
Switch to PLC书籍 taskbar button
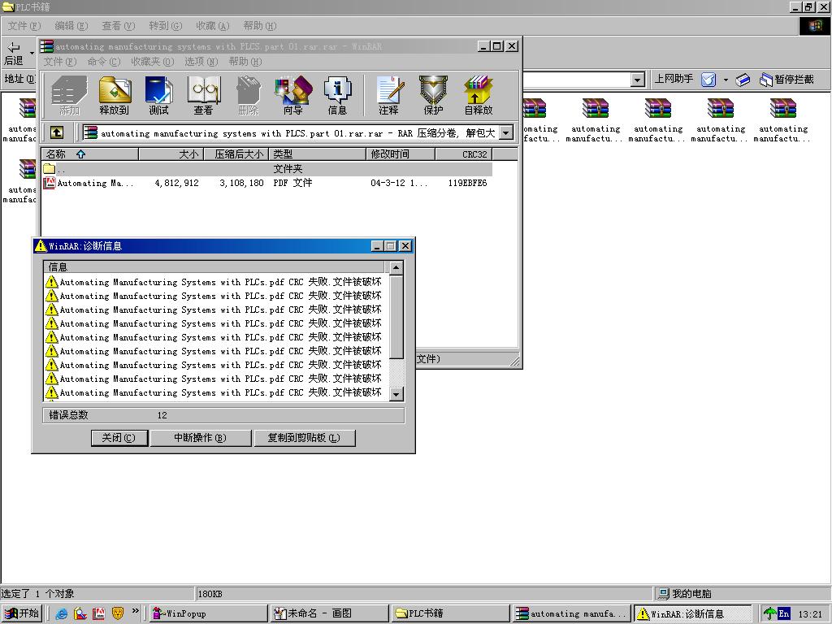(451, 613)
